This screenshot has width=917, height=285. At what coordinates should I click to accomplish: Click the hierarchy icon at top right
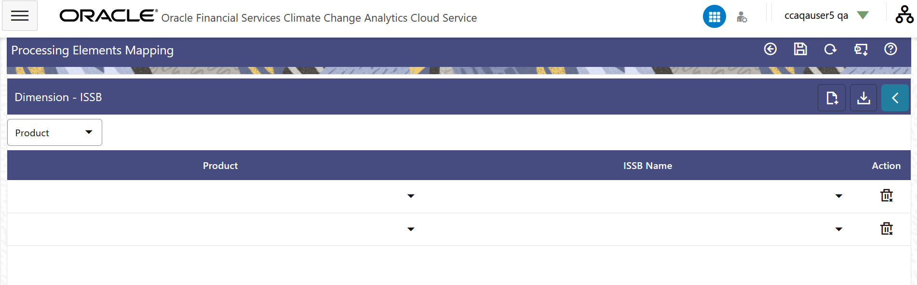[x=904, y=14]
